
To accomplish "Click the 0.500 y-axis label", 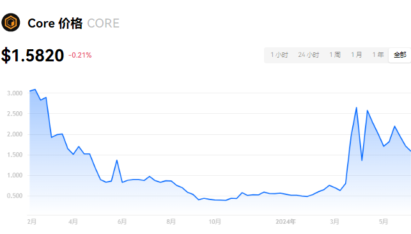I will 15,196.
